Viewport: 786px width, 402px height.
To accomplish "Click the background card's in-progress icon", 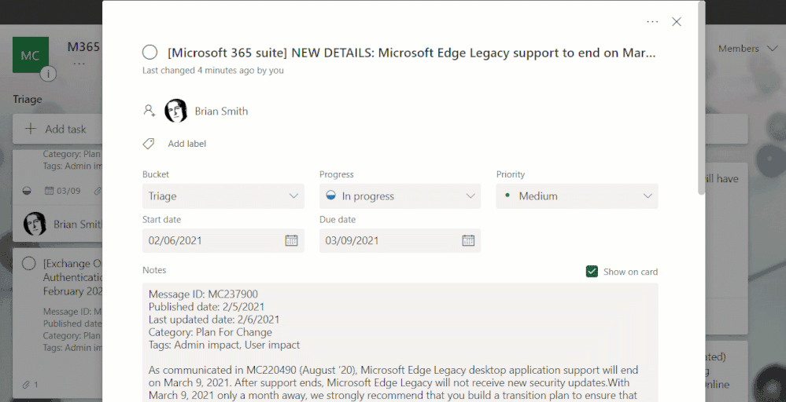I will (x=27, y=191).
